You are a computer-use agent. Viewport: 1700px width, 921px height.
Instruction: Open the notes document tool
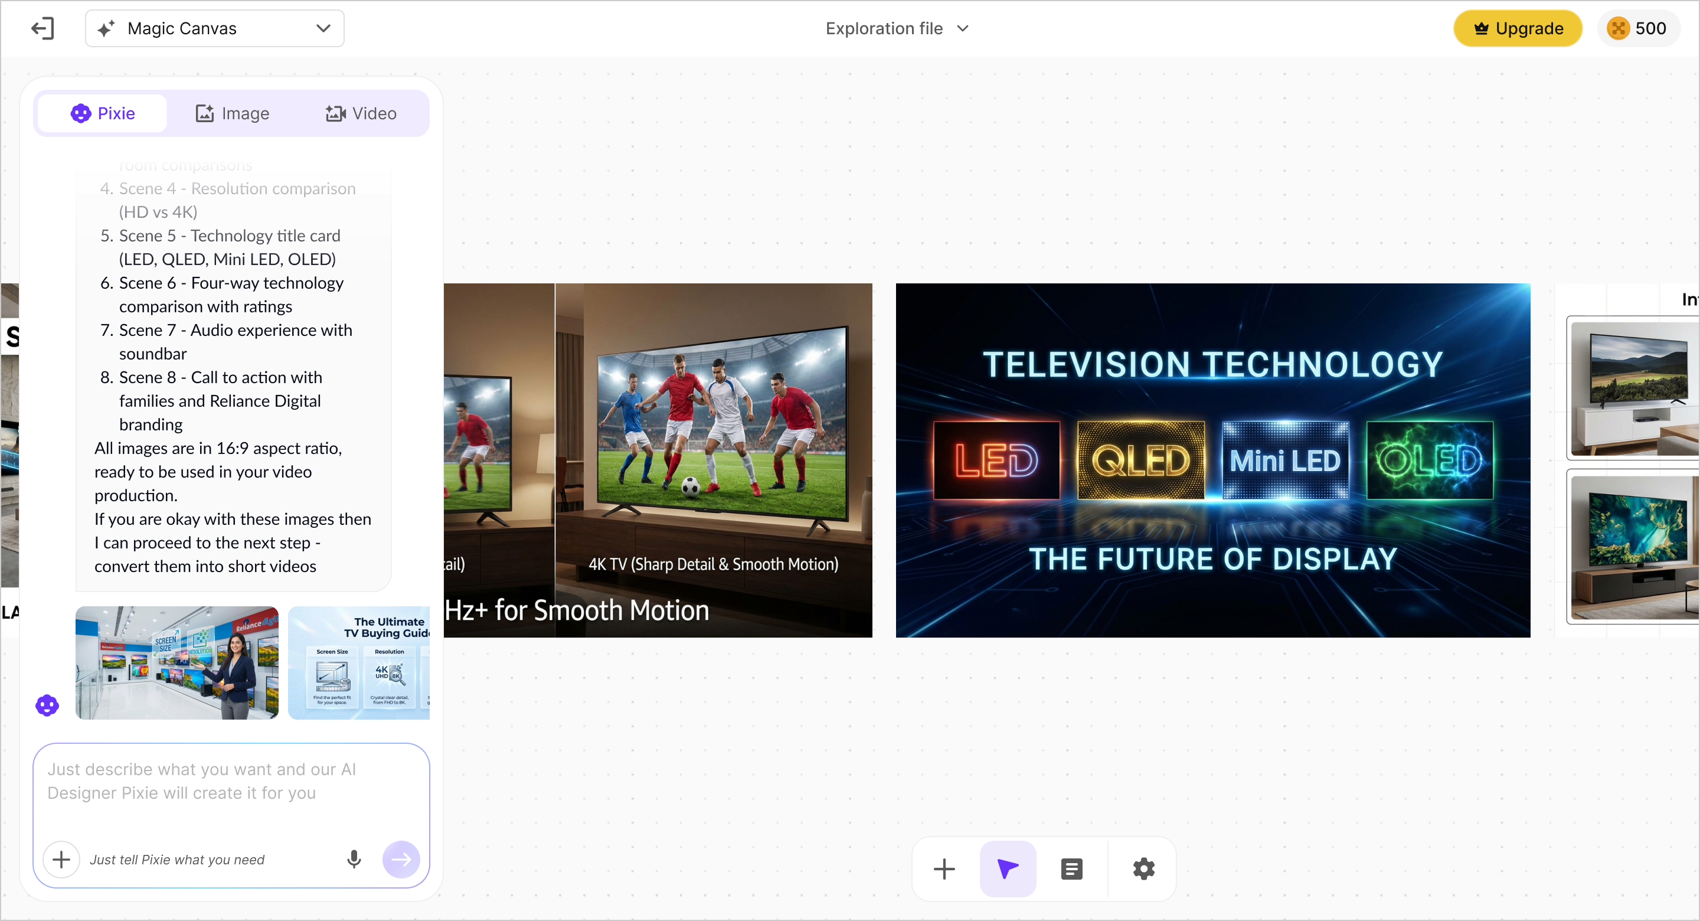[x=1072, y=869]
